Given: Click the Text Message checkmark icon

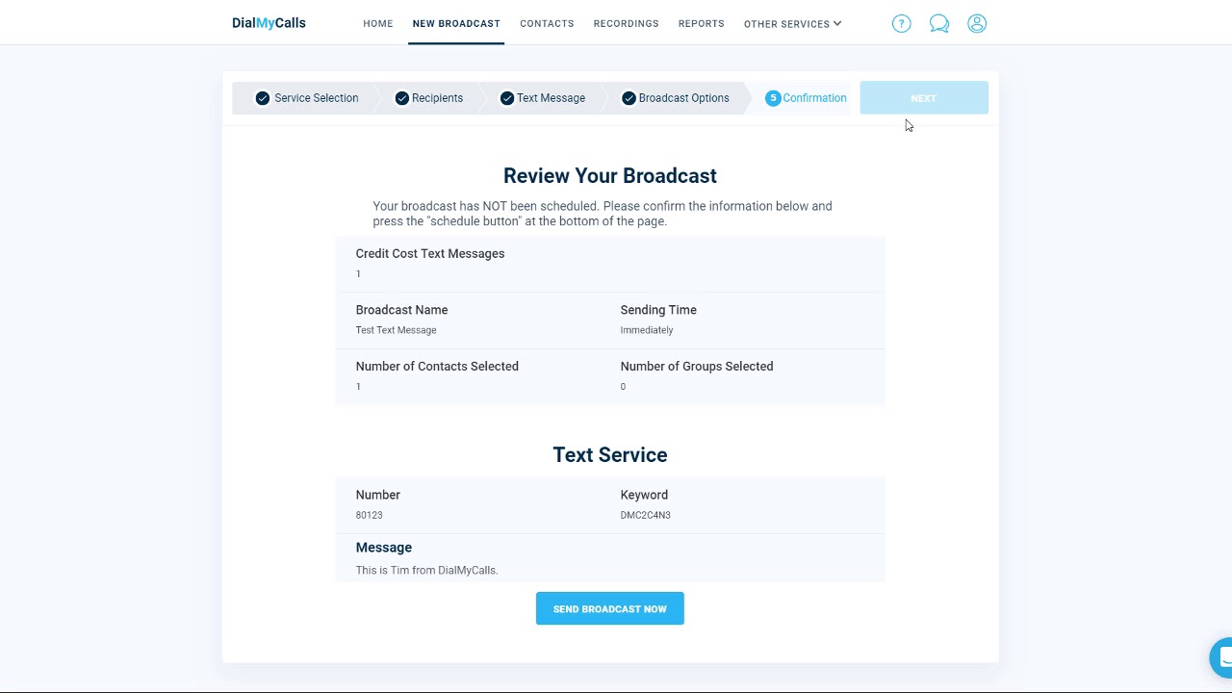Looking at the screenshot, I should (x=507, y=98).
